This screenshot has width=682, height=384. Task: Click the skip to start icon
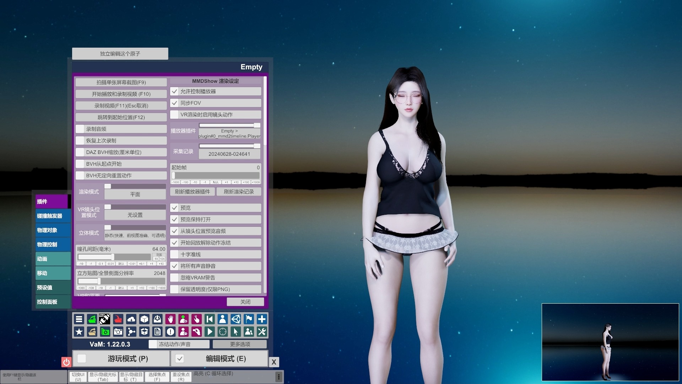point(210,319)
